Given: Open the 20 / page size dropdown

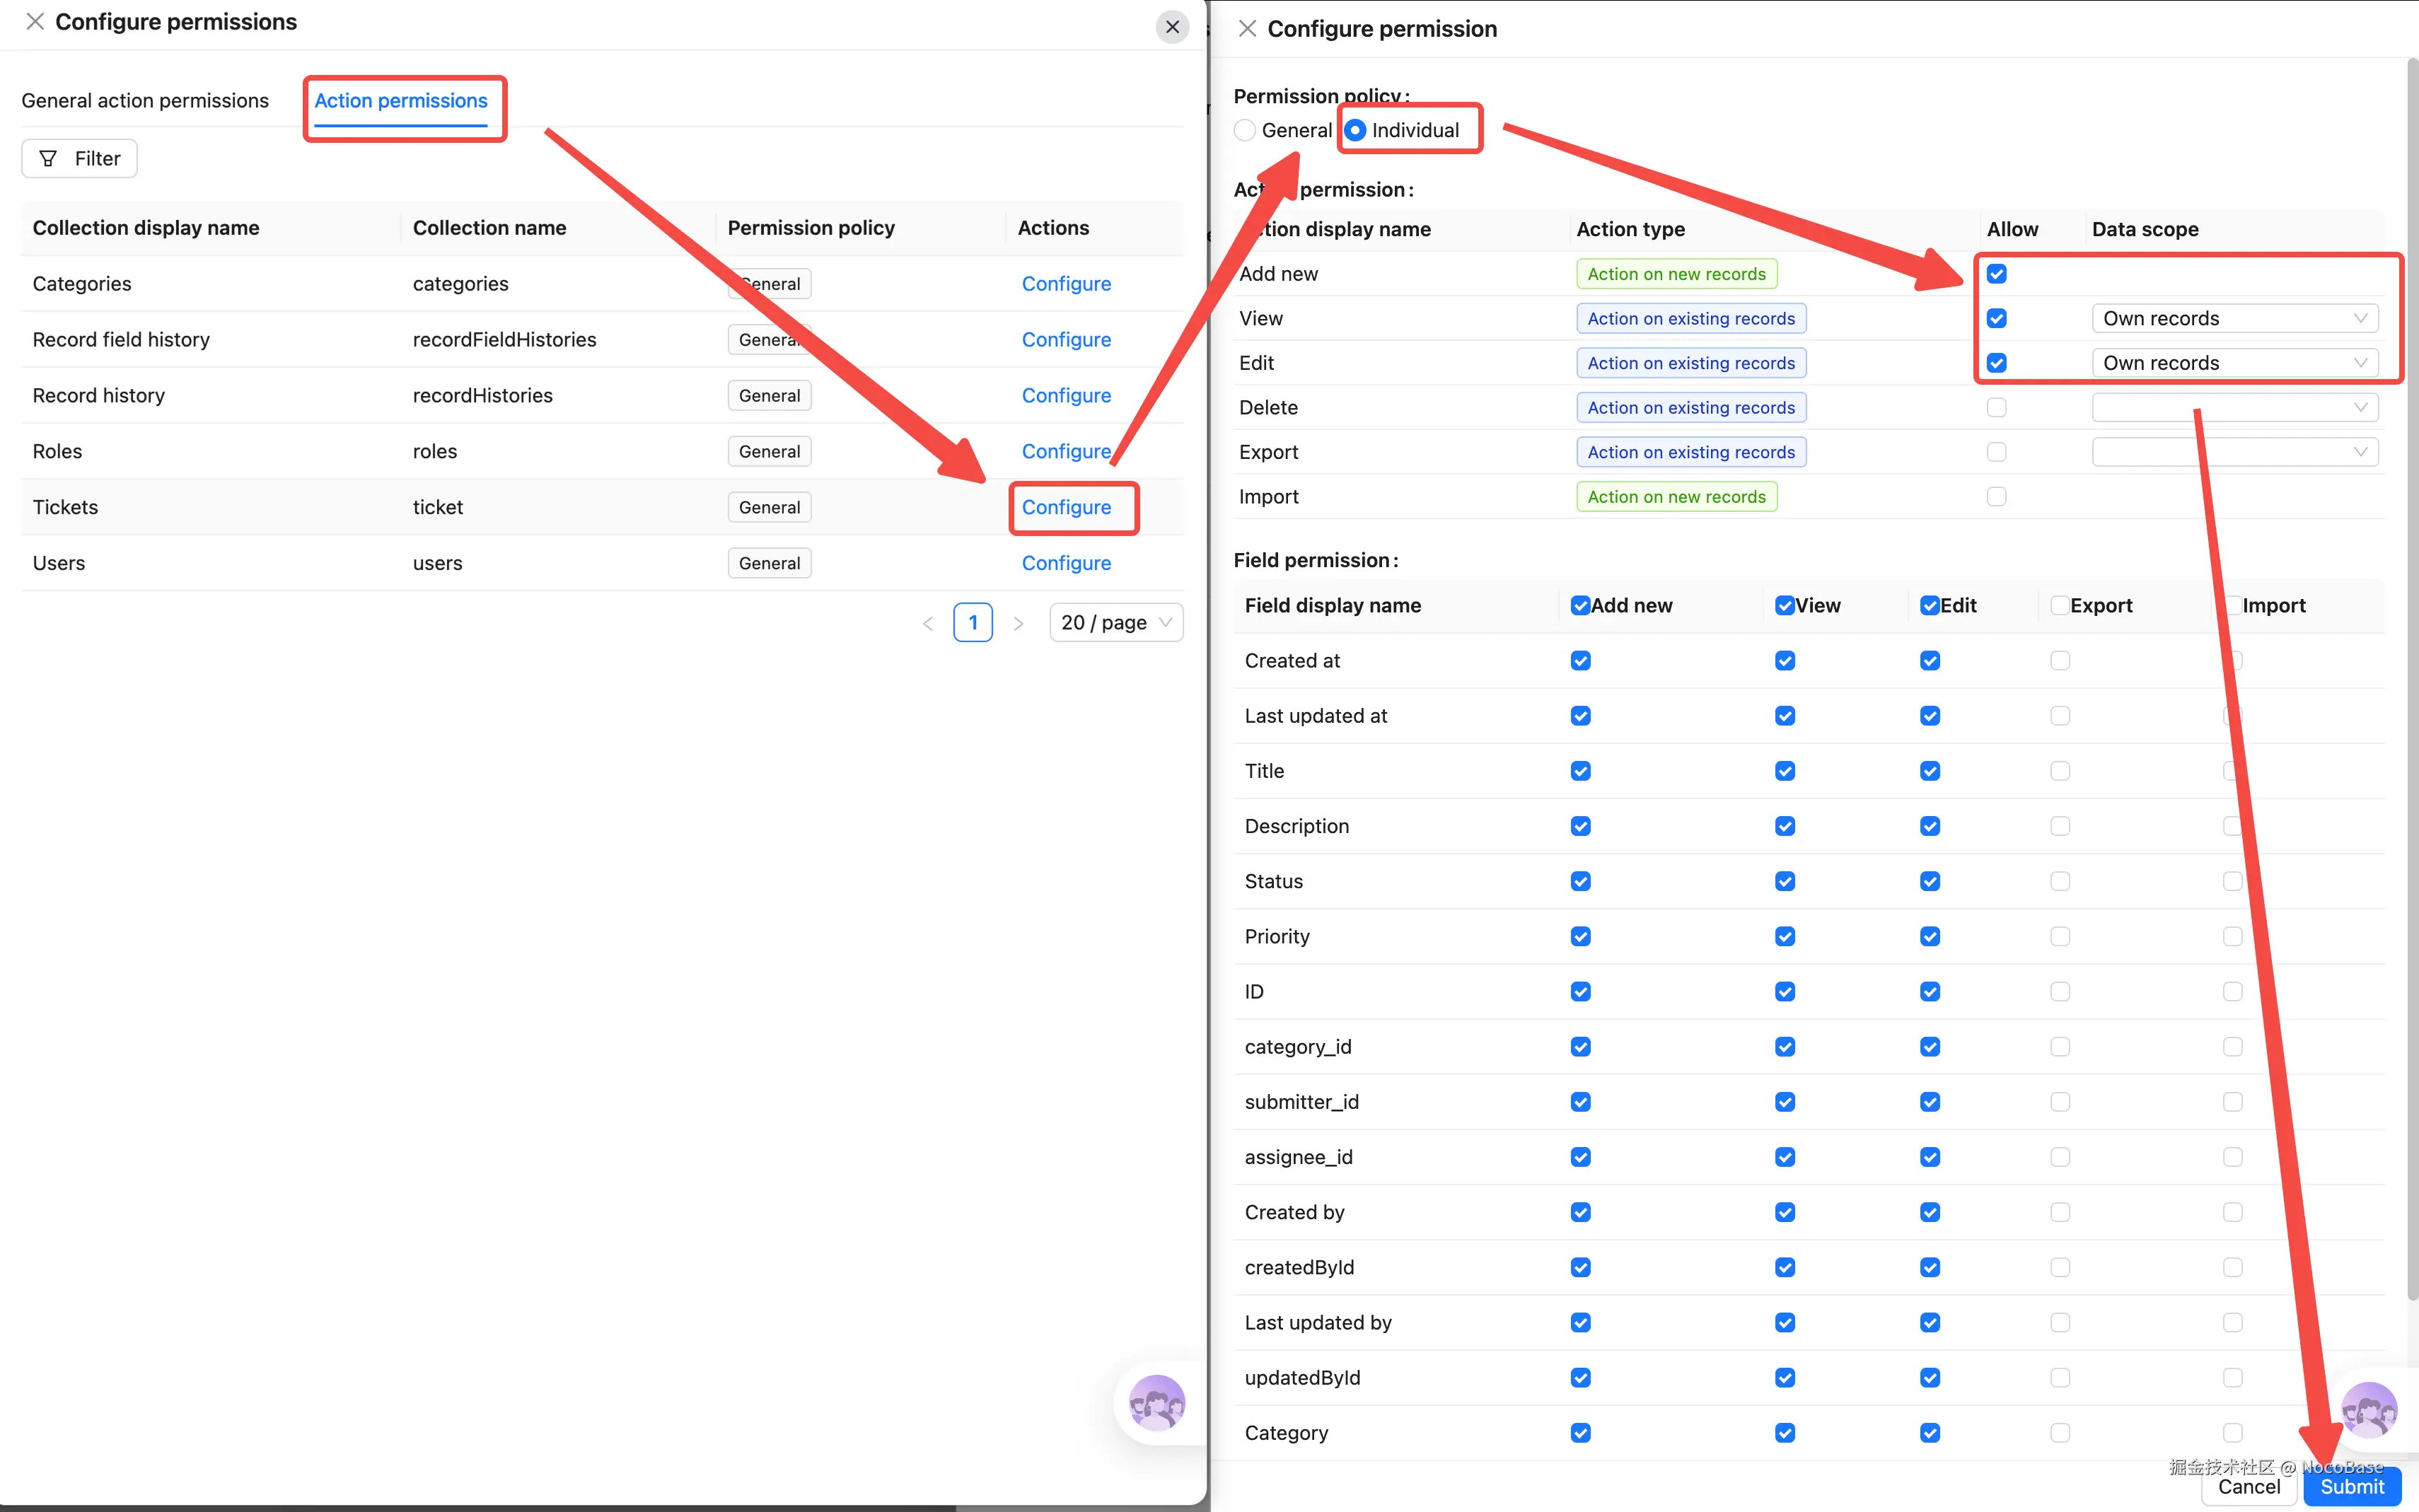Looking at the screenshot, I should pos(1115,623).
